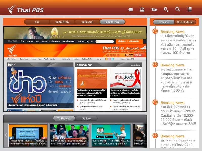Open รายการ in dark web nav bar

pos(30,41)
